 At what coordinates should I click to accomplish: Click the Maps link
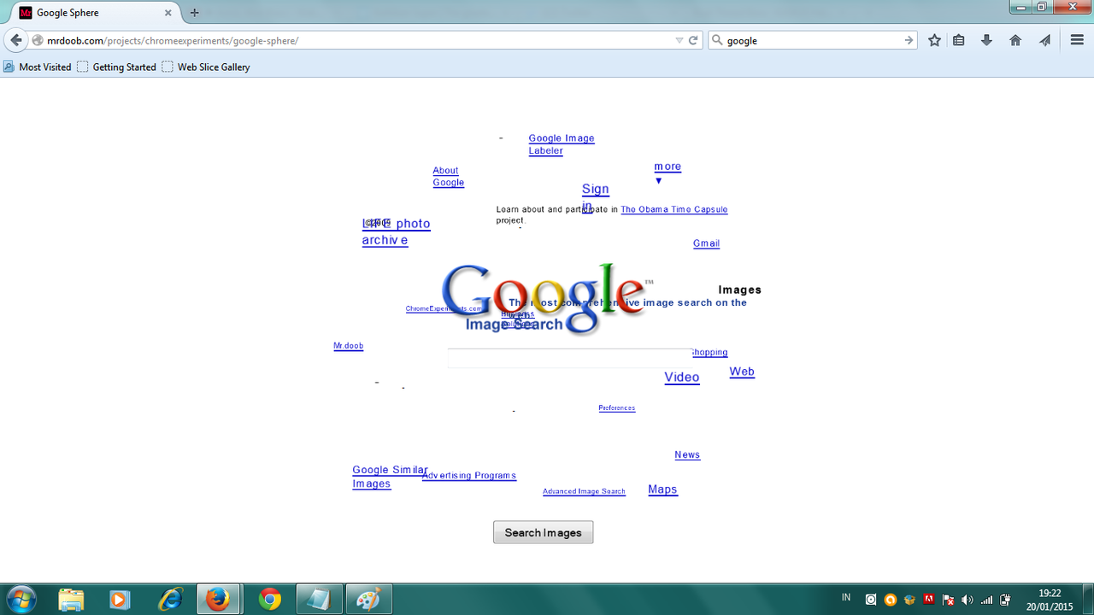click(x=662, y=489)
